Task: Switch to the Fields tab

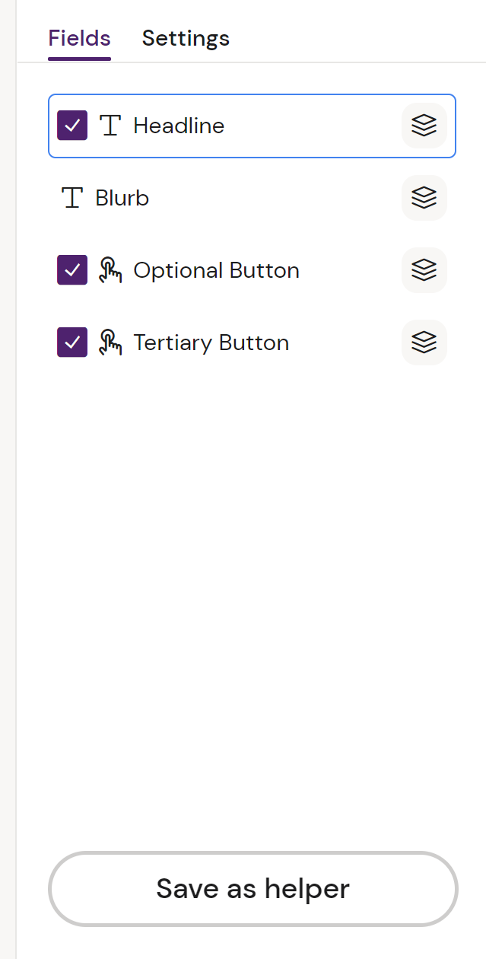Action: pos(79,38)
